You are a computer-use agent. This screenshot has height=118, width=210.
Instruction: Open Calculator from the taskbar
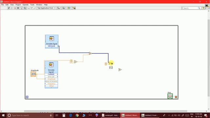tap(64, 115)
